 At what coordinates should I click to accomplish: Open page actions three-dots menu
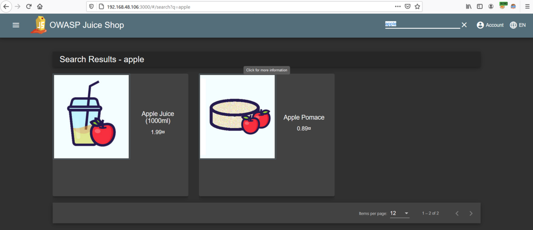[x=398, y=7]
